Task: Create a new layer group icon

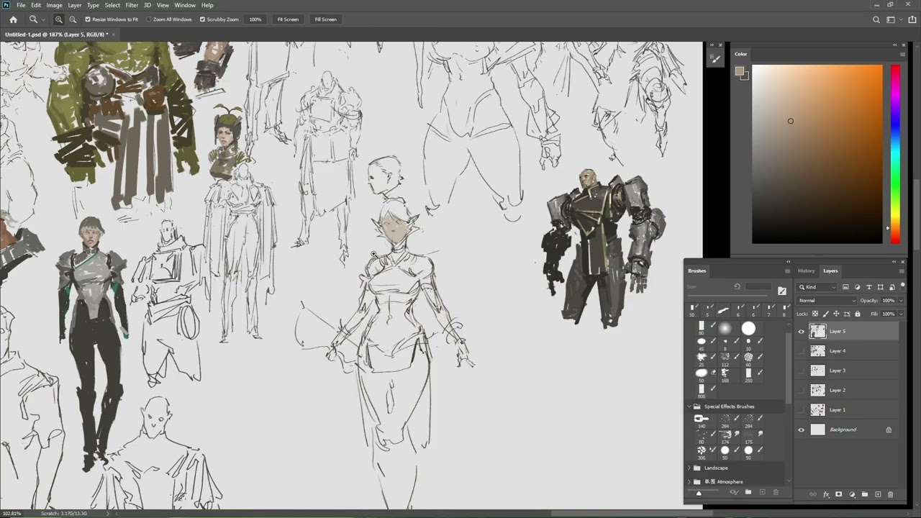Action: click(x=865, y=494)
